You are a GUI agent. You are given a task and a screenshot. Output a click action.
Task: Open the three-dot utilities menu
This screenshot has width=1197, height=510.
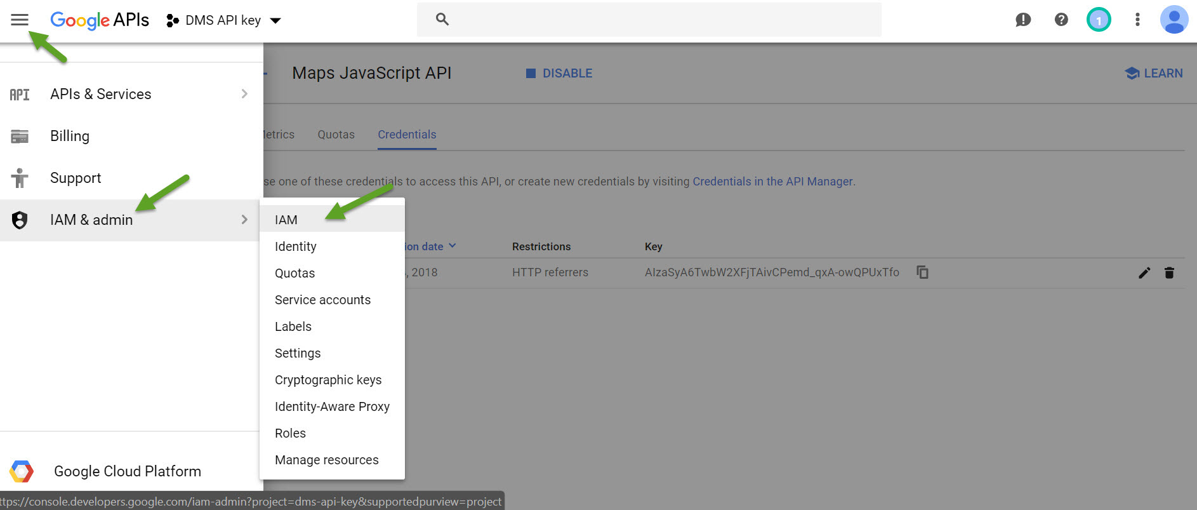click(x=1137, y=20)
